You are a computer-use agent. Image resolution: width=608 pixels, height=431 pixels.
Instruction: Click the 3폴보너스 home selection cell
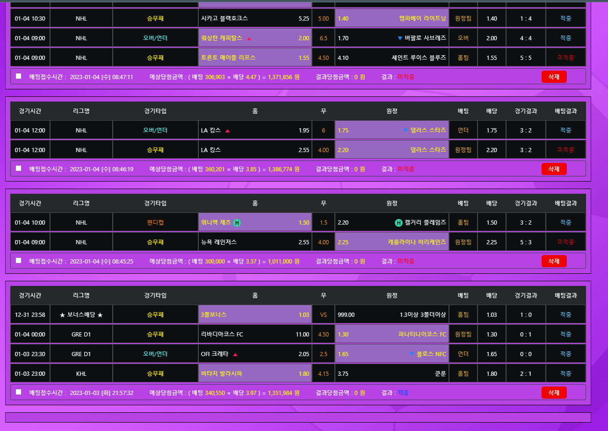[x=255, y=314]
